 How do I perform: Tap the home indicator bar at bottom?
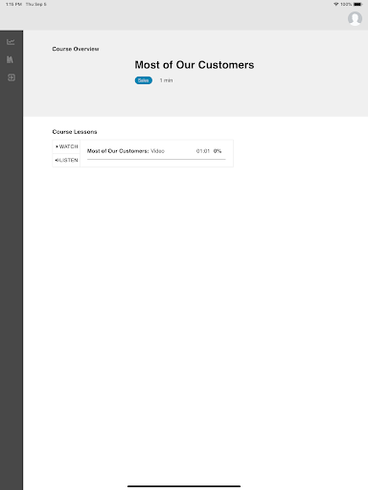tap(184, 486)
